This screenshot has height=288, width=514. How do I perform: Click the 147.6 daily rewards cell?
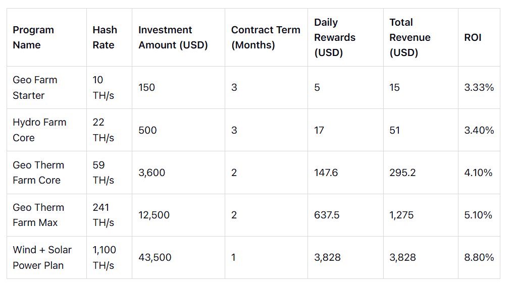326,172
